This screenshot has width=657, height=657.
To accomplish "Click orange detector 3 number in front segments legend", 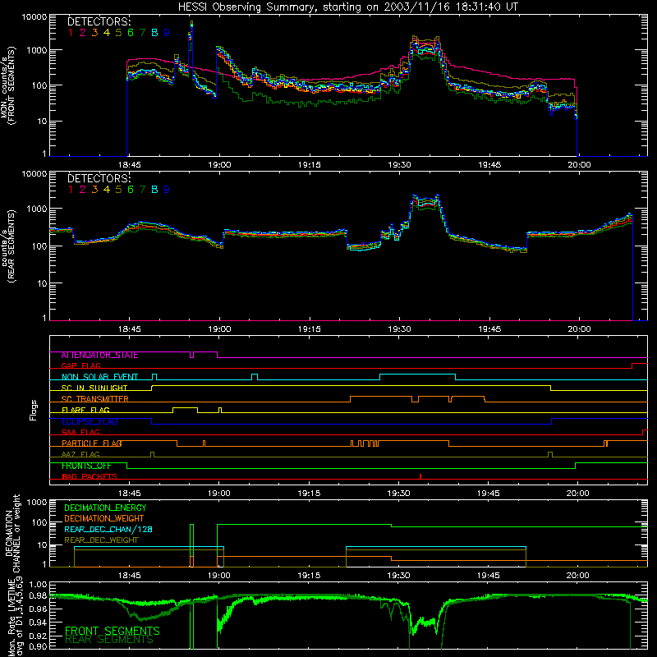I will pos(94,33).
